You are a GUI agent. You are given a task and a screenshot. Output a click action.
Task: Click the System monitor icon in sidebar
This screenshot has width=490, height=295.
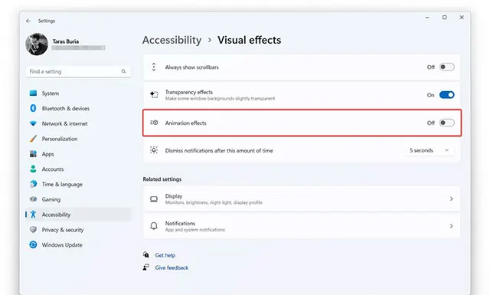pos(33,93)
